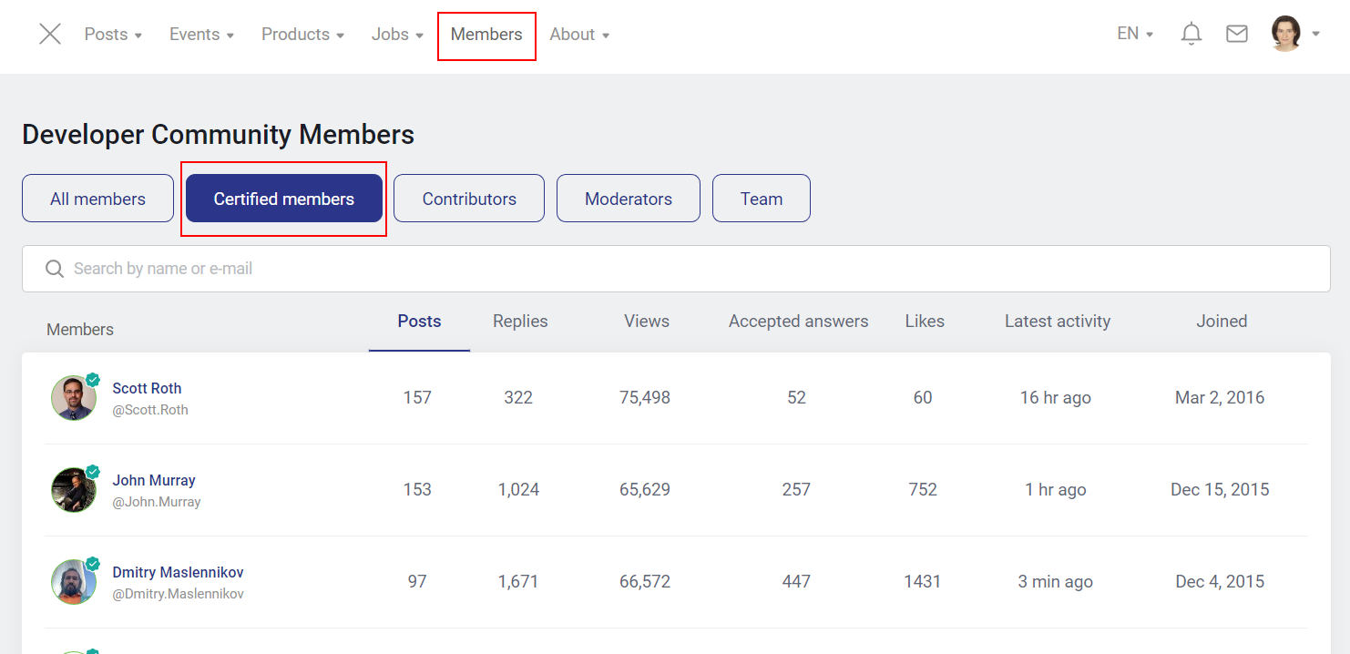Click the Developer Community Members heading
1350x654 pixels.
click(218, 135)
